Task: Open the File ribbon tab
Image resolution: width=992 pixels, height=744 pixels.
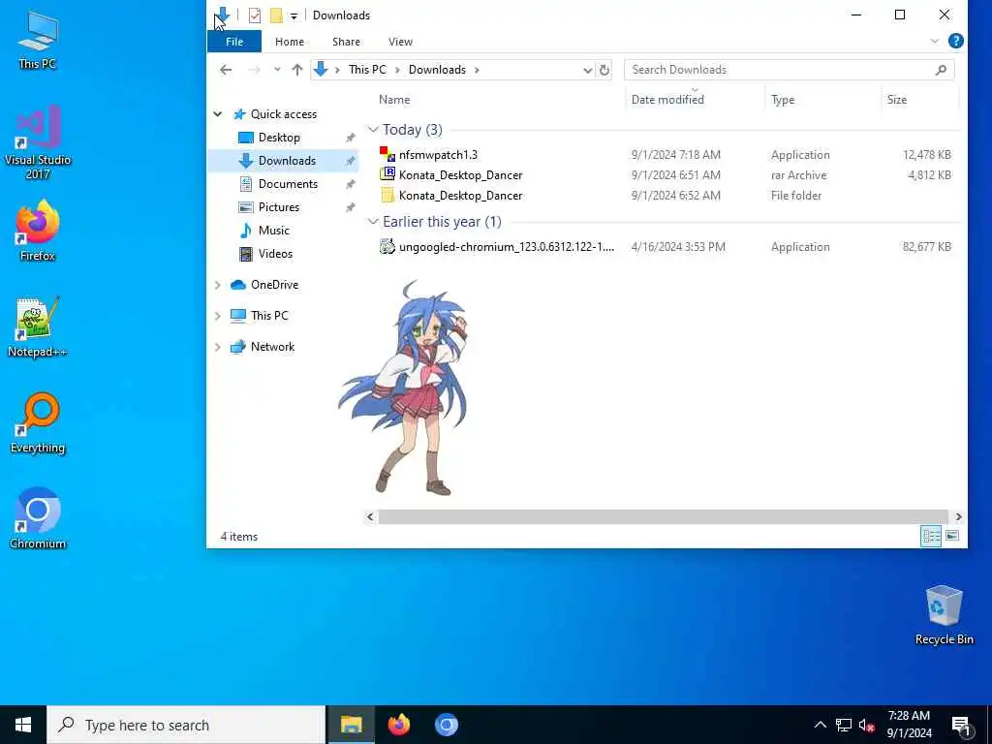Action: click(234, 42)
